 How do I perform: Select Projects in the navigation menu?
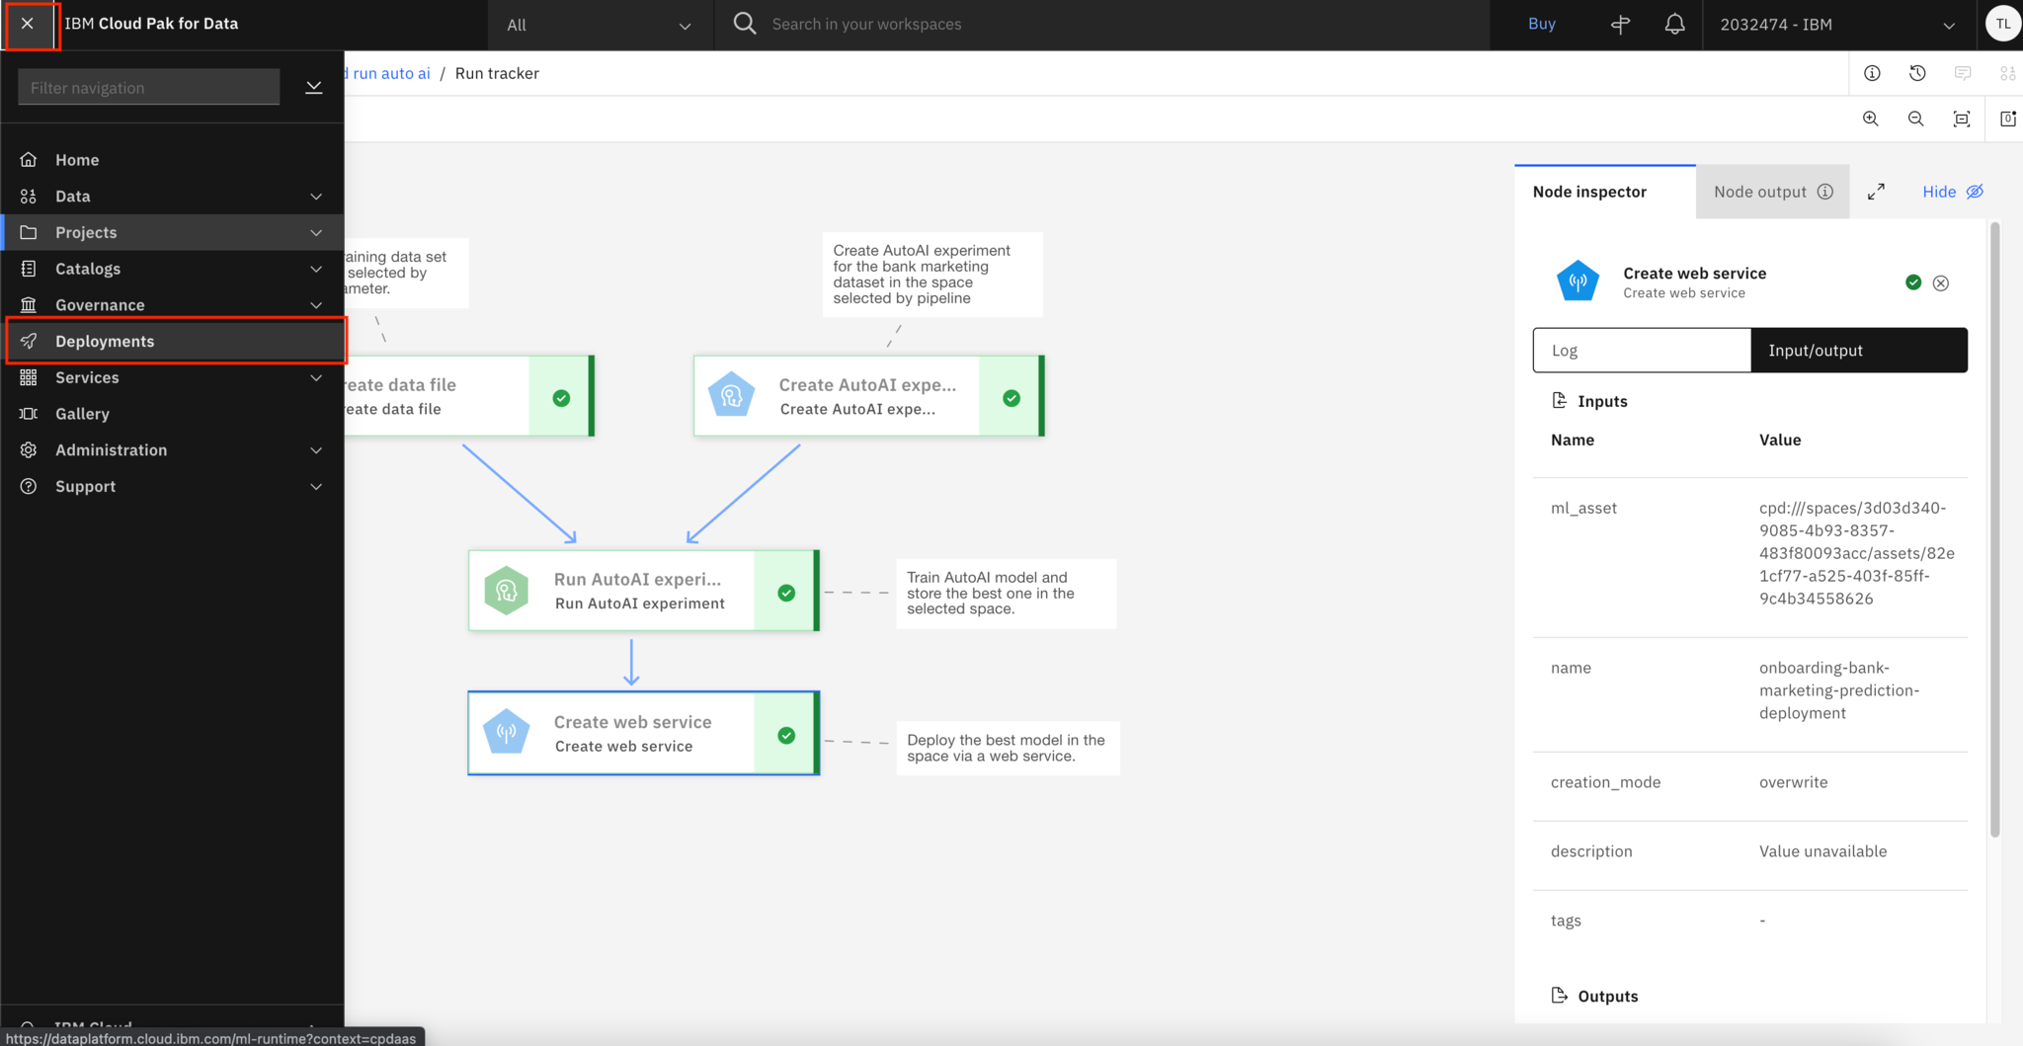point(172,232)
